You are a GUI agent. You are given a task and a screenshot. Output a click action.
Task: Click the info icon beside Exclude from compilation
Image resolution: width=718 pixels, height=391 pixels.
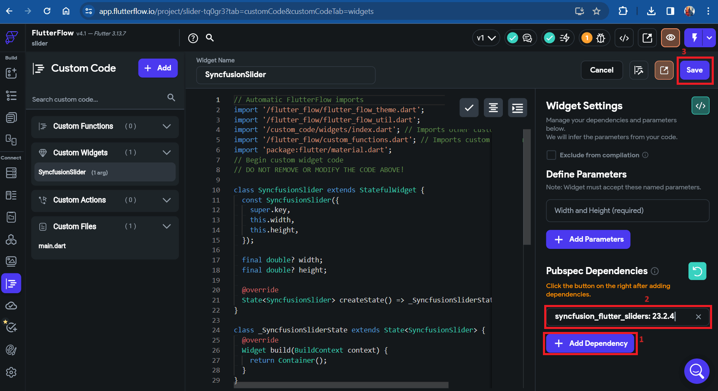645,155
